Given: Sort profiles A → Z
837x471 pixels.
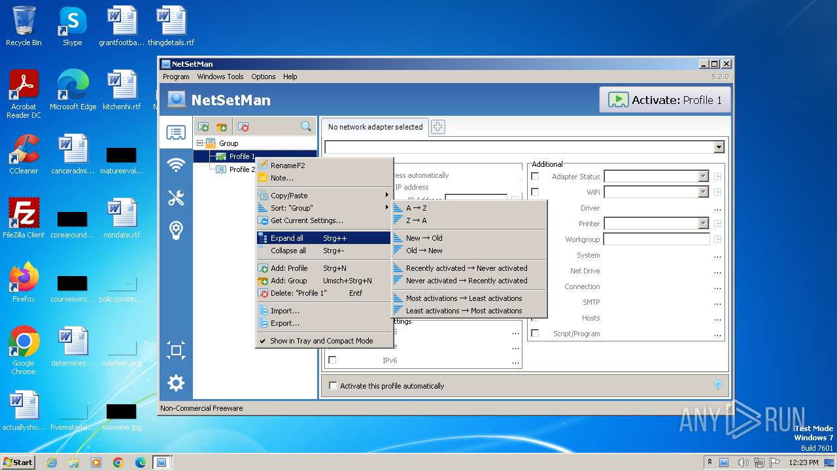Looking at the screenshot, I should (469, 208).
